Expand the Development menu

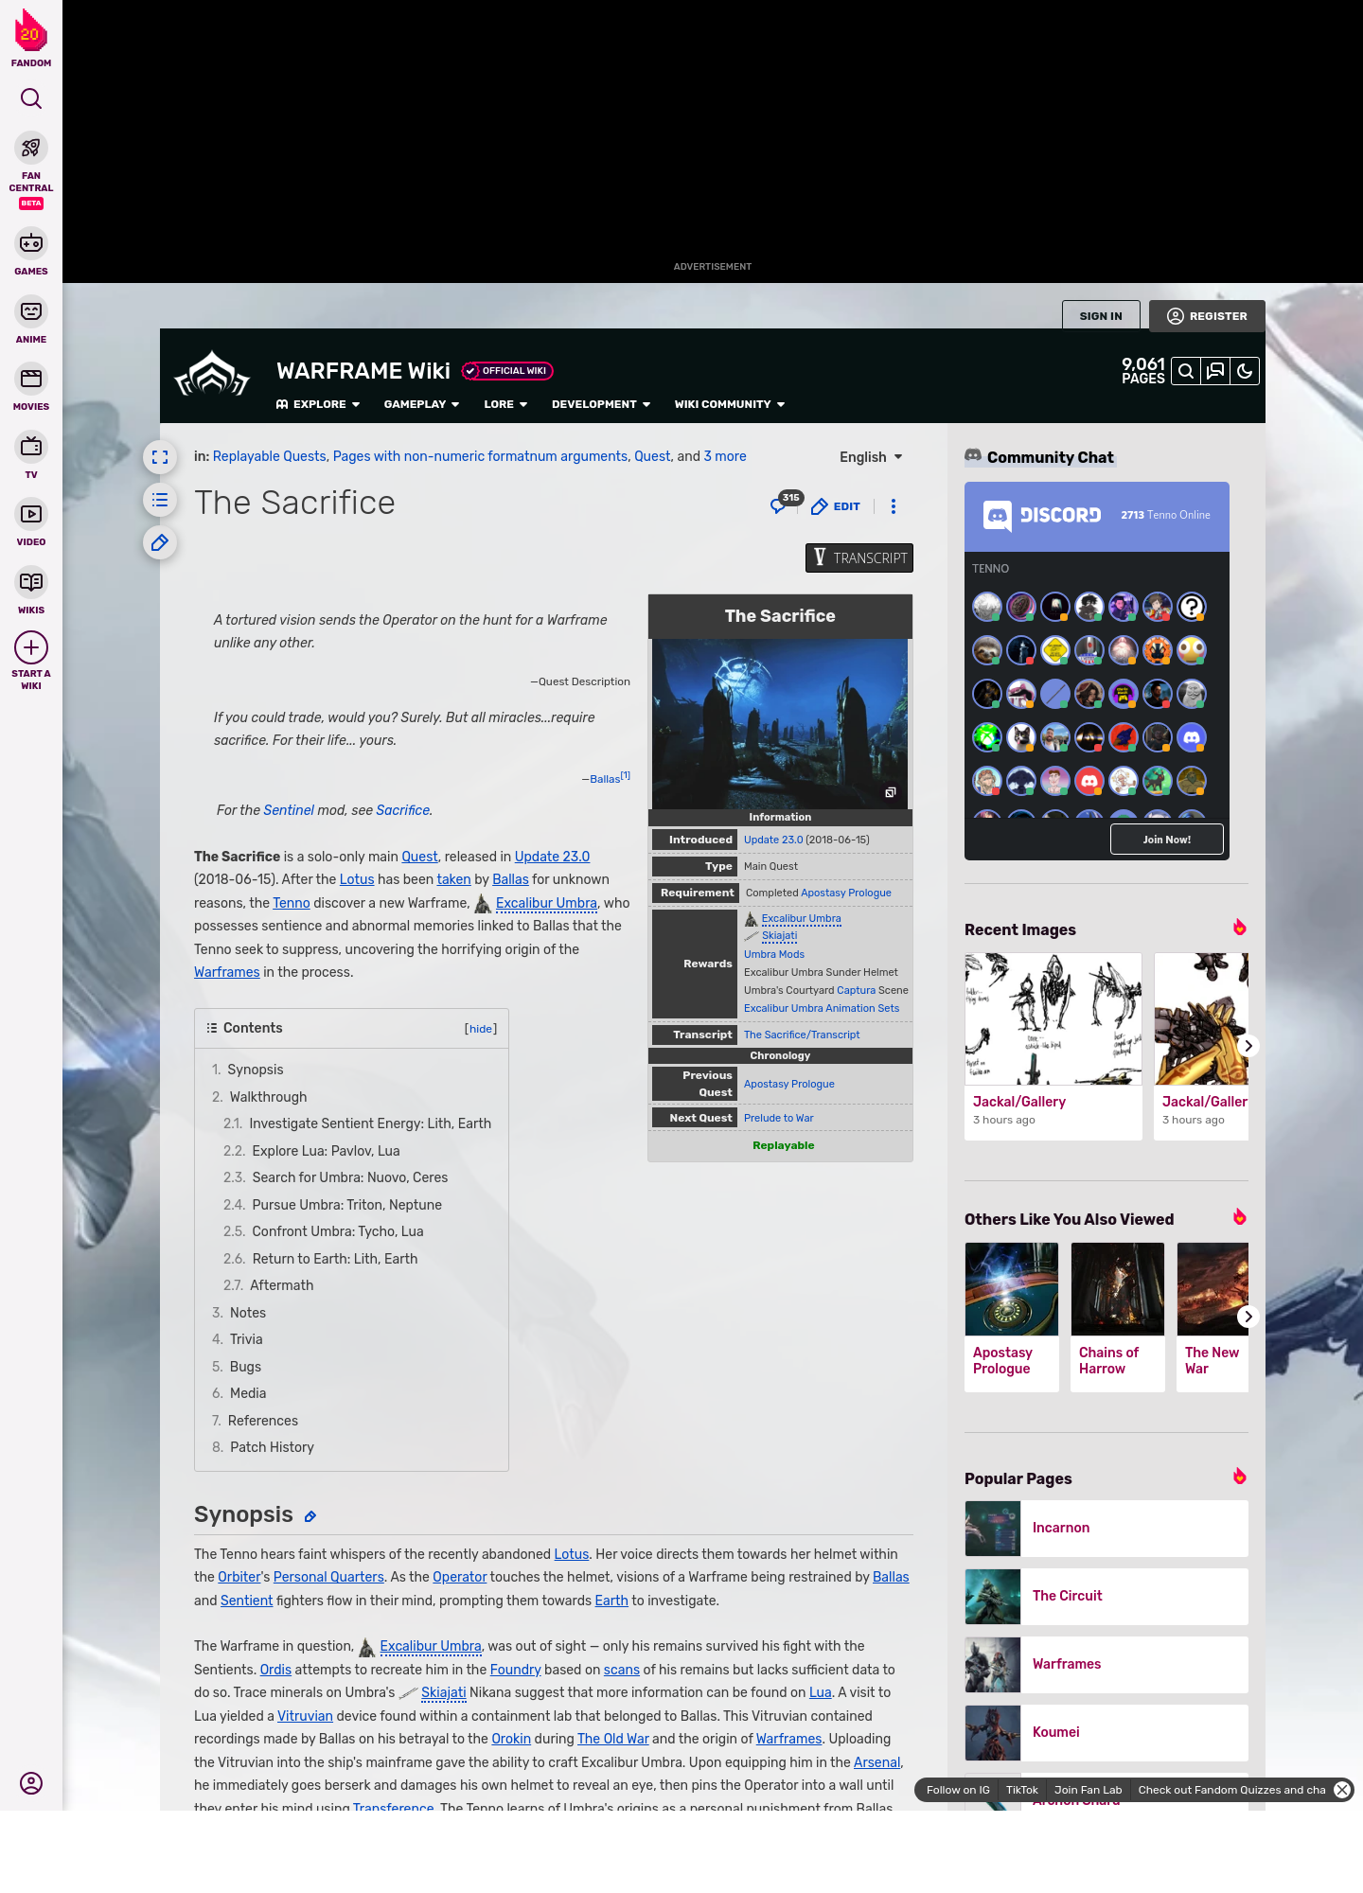pyautogui.click(x=601, y=404)
